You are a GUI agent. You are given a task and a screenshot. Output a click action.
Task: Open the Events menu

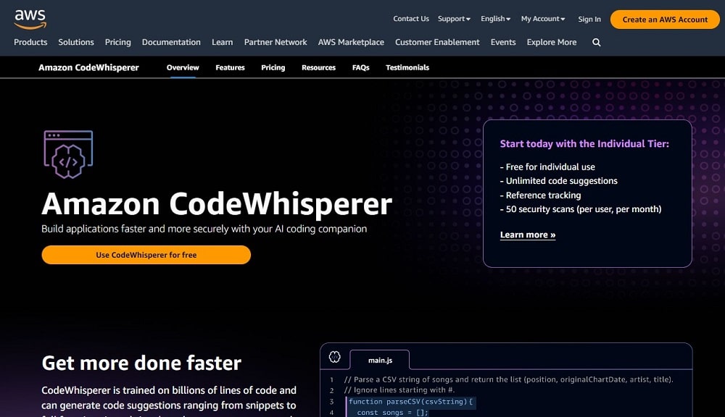click(503, 42)
